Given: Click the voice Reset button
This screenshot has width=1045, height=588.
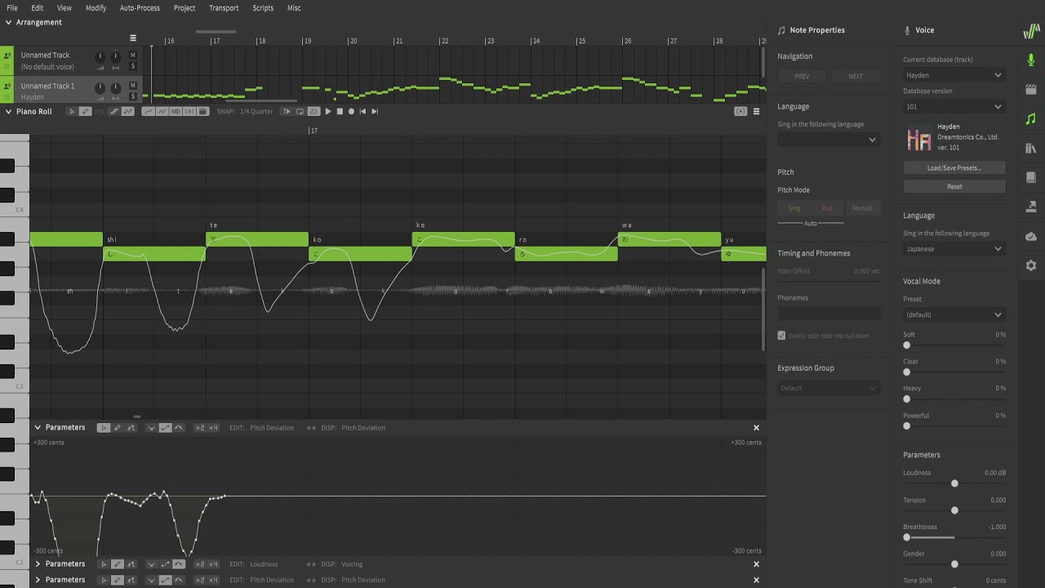Looking at the screenshot, I should (x=954, y=187).
